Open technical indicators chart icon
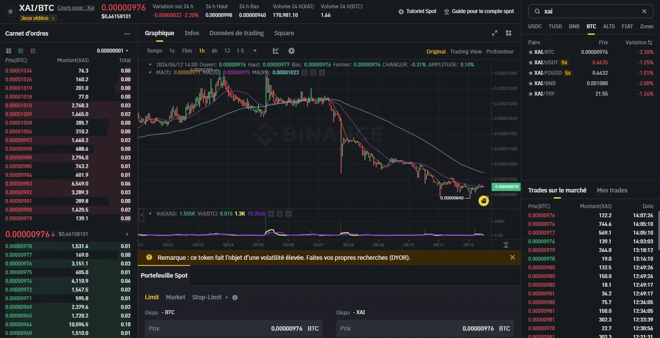The width and height of the screenshot is (660, 338). (276, 51)
